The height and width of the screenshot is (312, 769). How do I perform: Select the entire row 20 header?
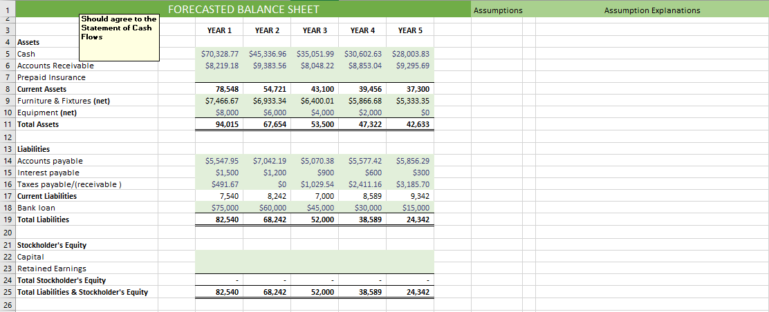pyautogui.click(x=8, y=233)
